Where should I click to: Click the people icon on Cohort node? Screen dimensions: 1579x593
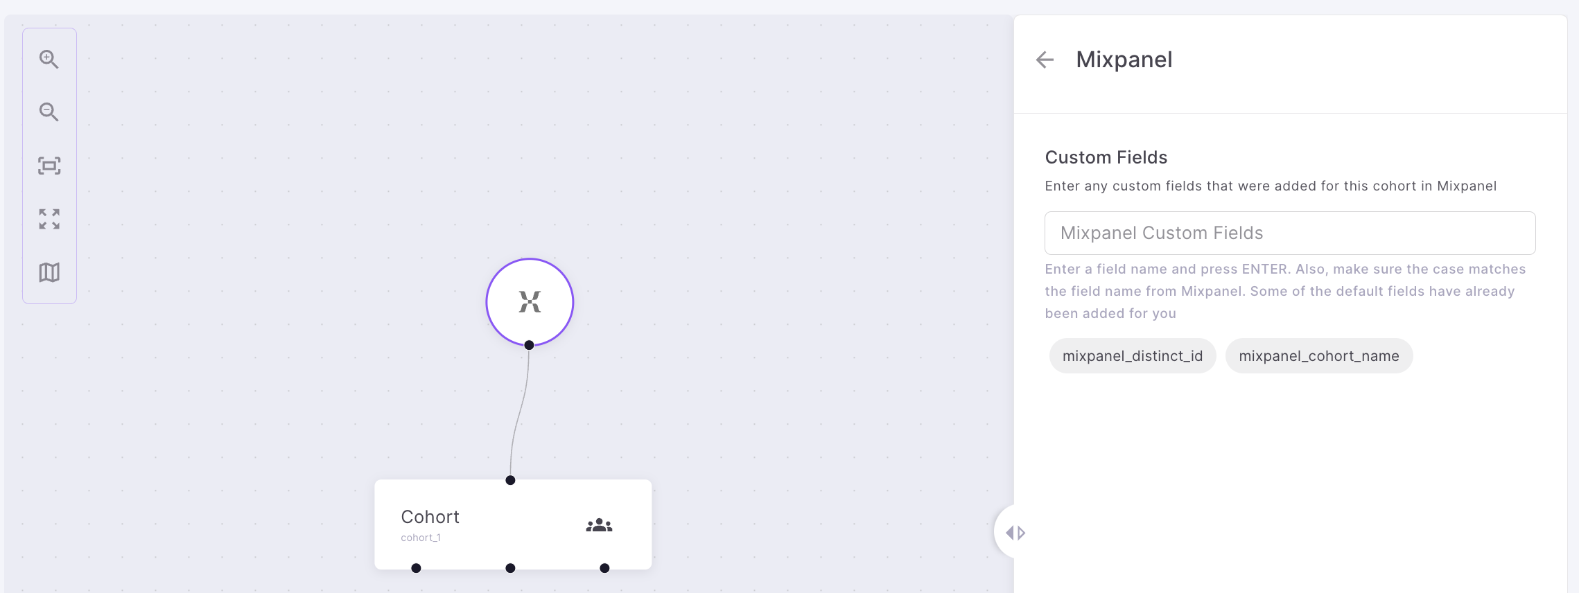click(599, 526)
